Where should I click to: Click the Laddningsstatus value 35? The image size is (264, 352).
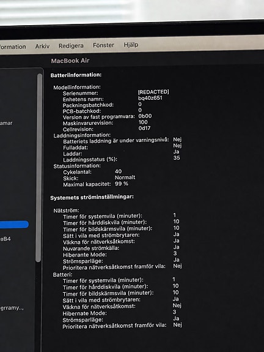pyautogui.click(x=177, y=158)
